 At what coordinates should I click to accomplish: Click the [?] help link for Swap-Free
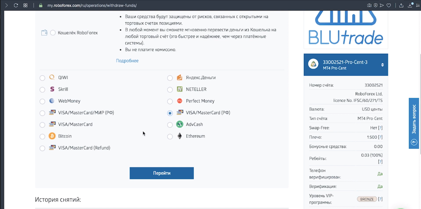coord(380,128)
